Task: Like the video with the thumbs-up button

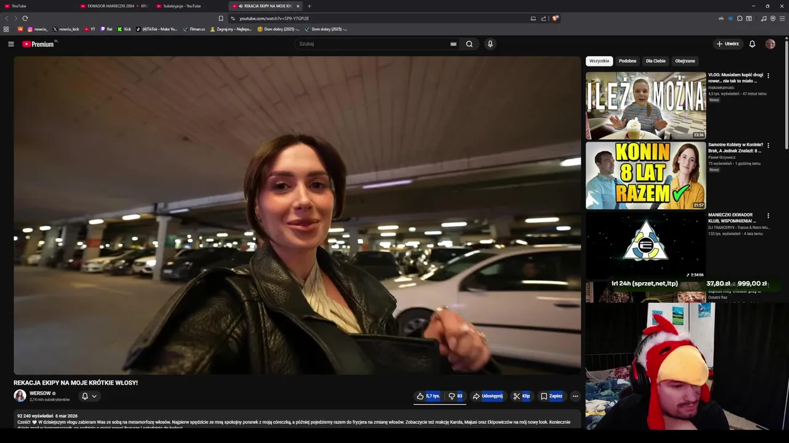Action: click(x=428, y=396)
